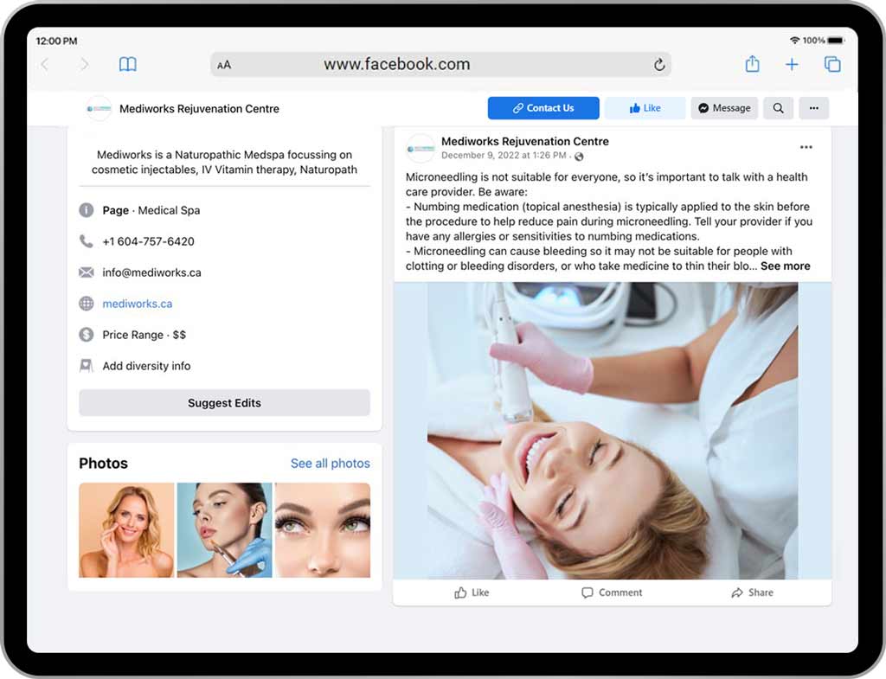Open the Safari share sheet icon
The height and width of the screenshot is (679, 886).
(752, 64)
